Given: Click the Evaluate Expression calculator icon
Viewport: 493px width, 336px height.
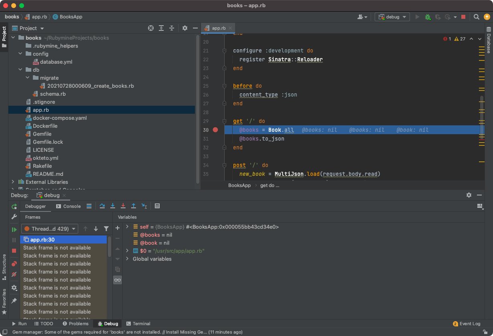Looking at the screenshot, I should pyautogui.click(x=157, y=206).
